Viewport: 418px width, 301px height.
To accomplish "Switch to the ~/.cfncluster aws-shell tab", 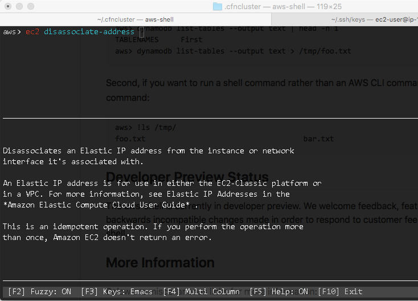I will (136, 19).
